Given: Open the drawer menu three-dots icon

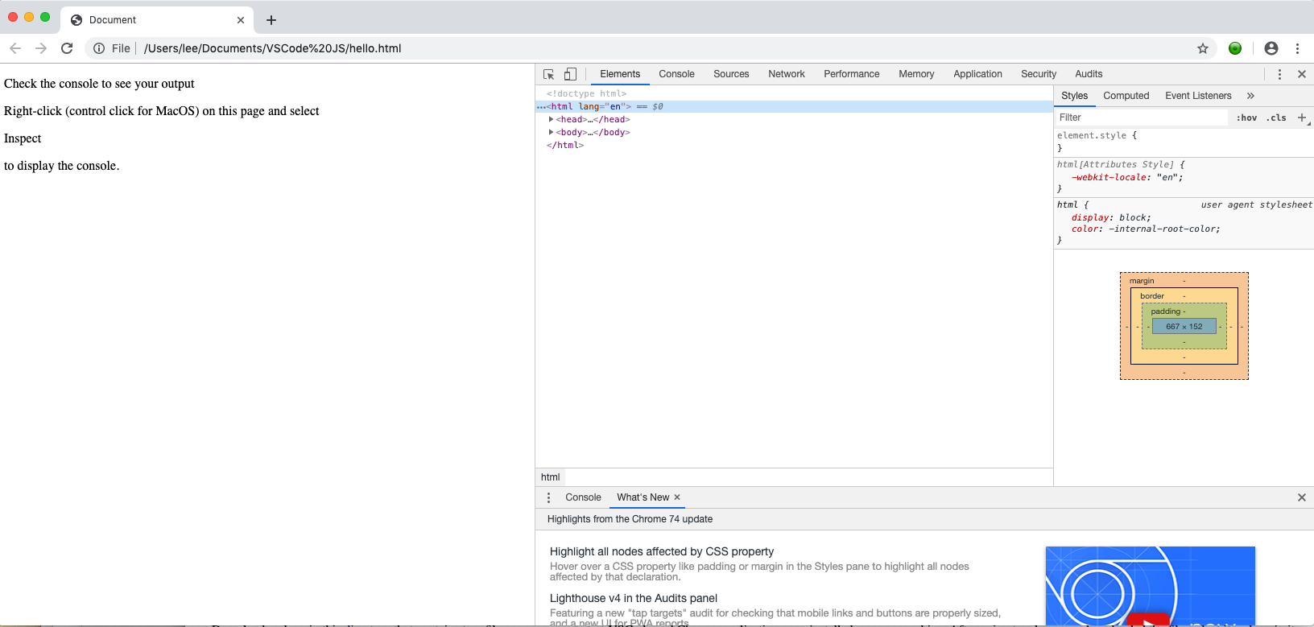Looking at the screenshot, I should pyautogui.click(x=549, y=497).
